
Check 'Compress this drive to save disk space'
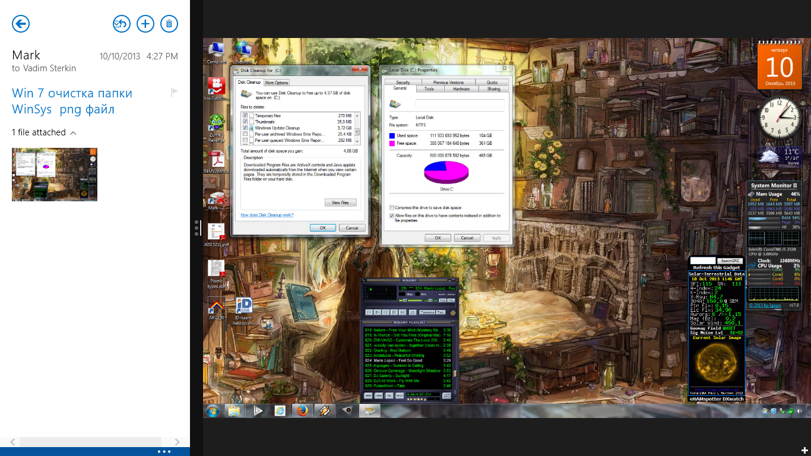click(x=391, y=208)
